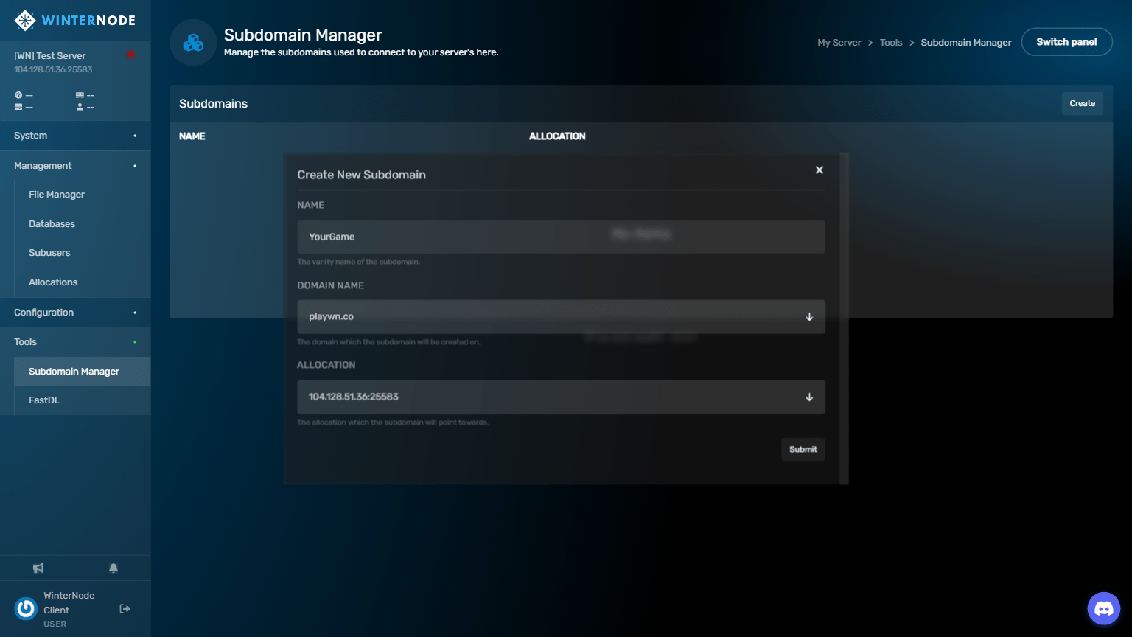
Task: Close the Create New Subdomain dialog
Action: pyautogui.click(x=819, y=170)
